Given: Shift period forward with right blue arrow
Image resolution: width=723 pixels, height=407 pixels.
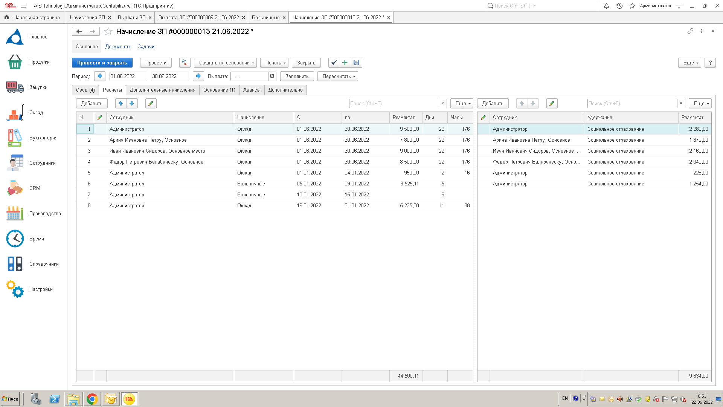Looking at the screenshot, I should click(198, 76).
